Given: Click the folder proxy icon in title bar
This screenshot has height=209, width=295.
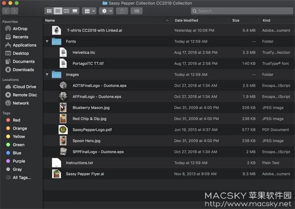Looking at the screenshot, I should [x=105, y=3].
